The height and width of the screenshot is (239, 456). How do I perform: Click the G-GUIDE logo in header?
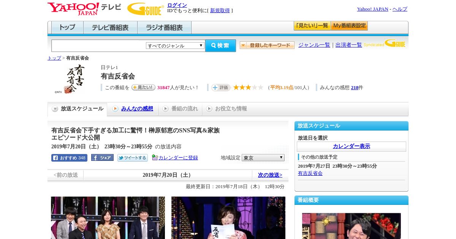pos(146,9)
